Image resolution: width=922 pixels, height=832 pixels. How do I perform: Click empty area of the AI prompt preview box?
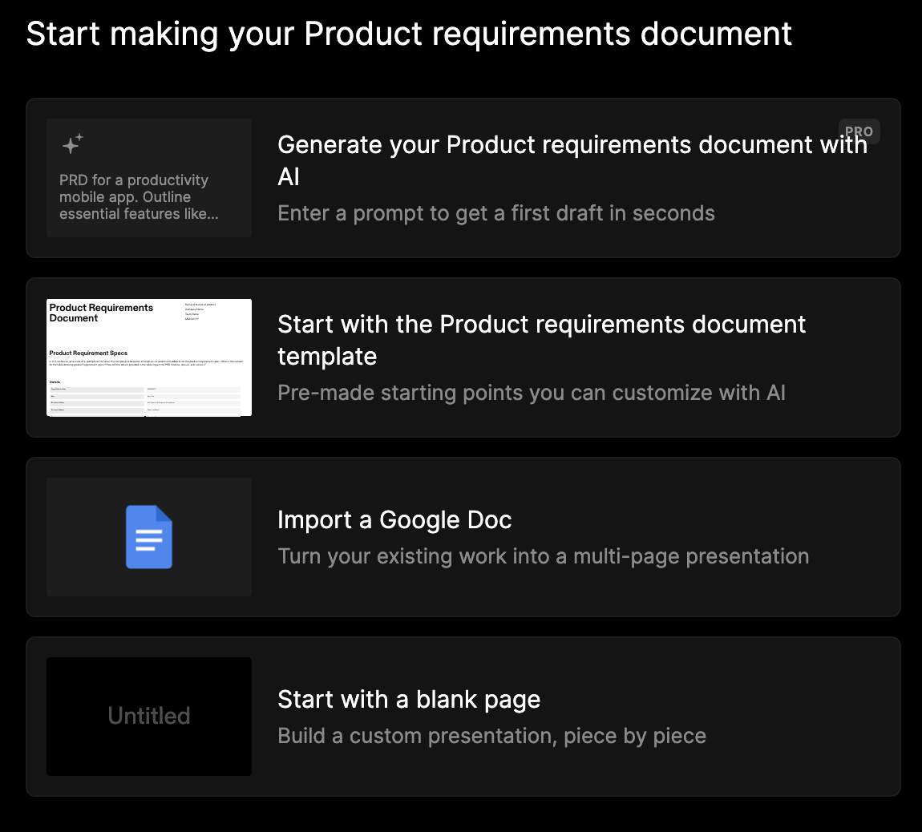pyautogui.click(x=200, y=144)
